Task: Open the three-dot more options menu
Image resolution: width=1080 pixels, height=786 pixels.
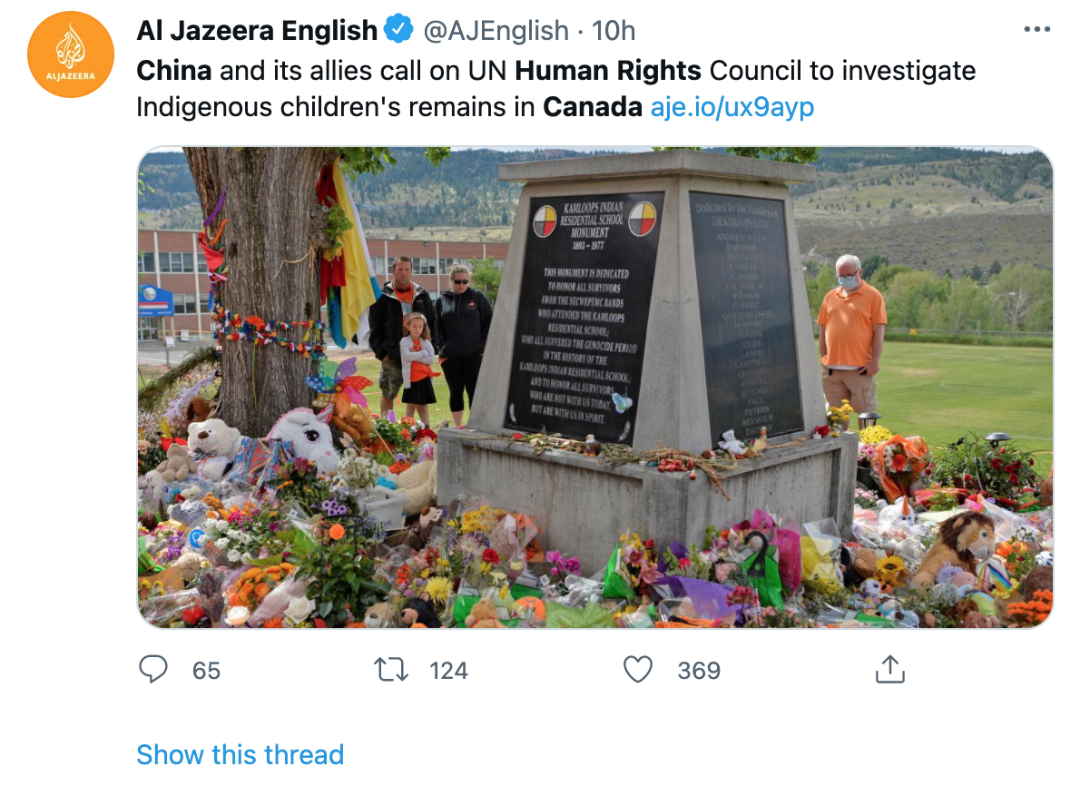Action: [x=1036, y=30]
